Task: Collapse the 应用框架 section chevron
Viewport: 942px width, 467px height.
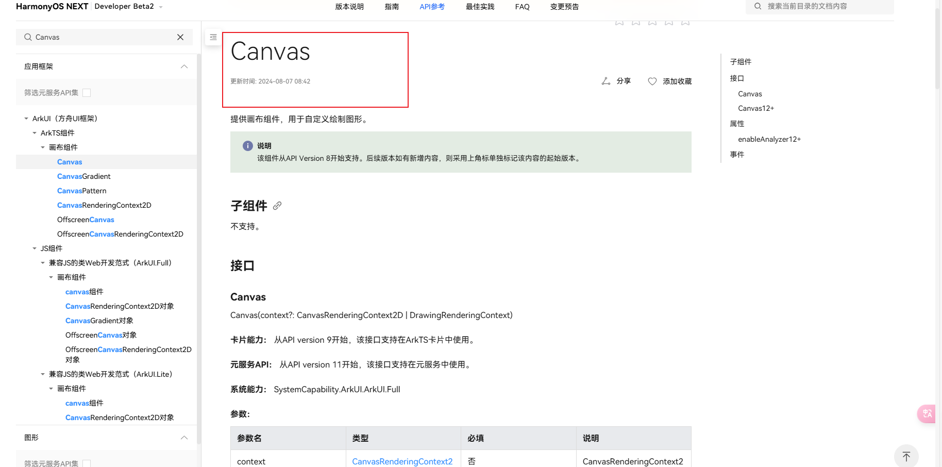Action: (184, 66)
